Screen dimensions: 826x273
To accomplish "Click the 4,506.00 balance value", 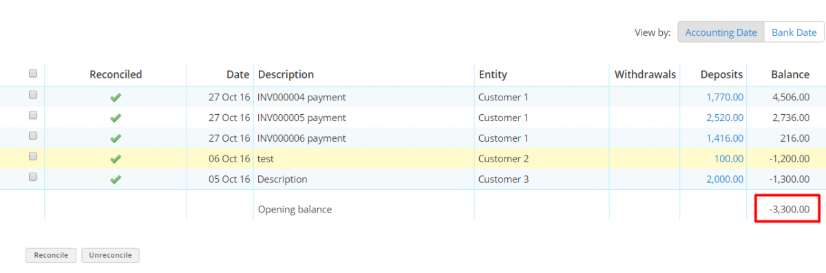I will (x=791, y=97).
